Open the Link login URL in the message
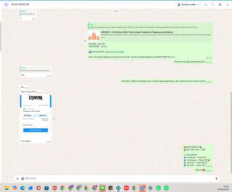 point(115,52)
